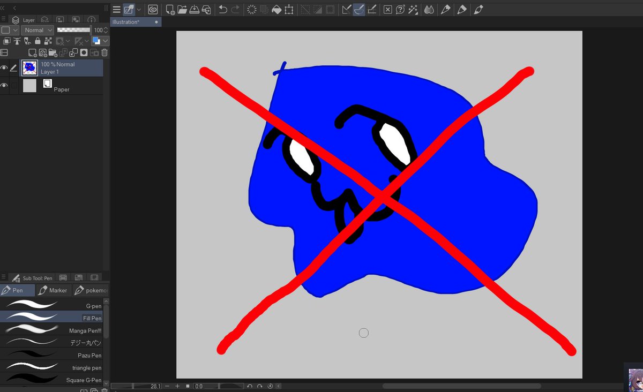Activate Scale/Rotate transform icon
The image size is (643, 392).
[289, 9]
